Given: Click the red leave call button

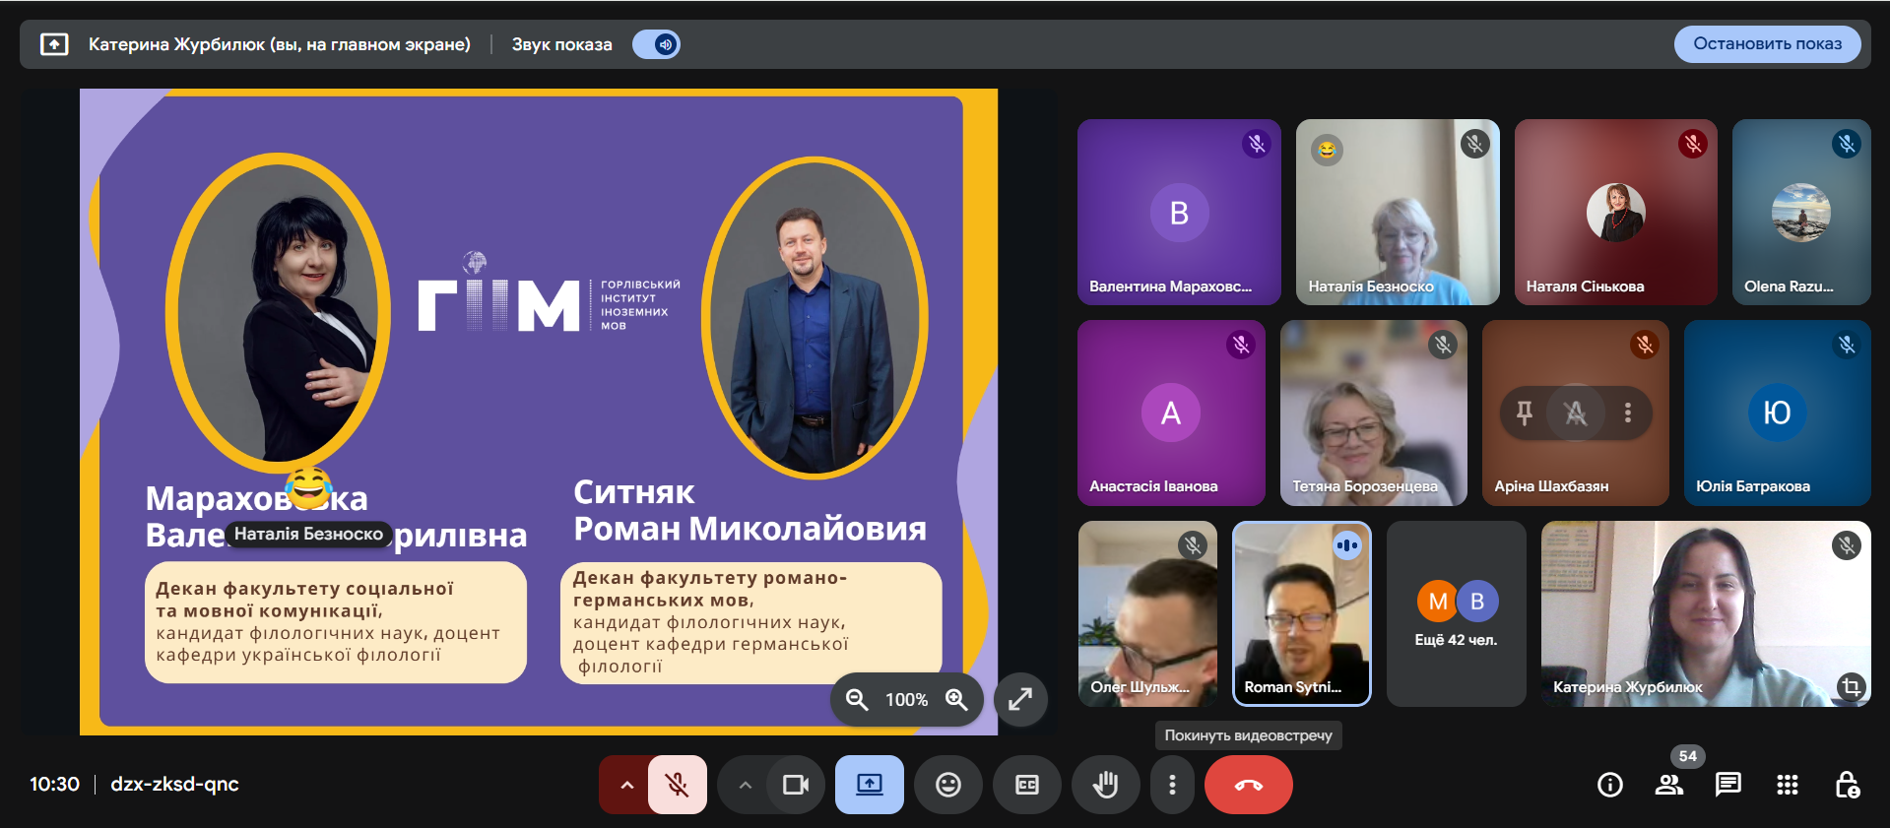Looking at the screenshot, I should [x=1248, y=785].
